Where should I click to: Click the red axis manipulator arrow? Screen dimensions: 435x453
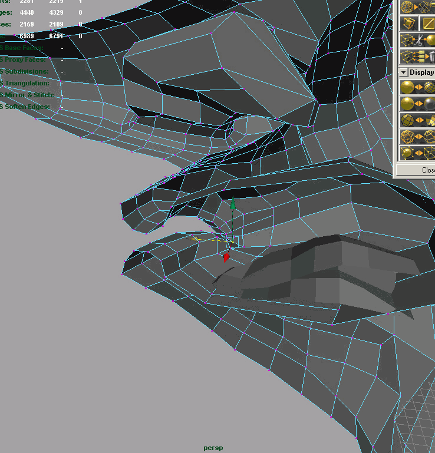[226, 257]
